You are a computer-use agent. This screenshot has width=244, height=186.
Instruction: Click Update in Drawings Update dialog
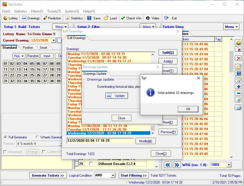coord(117,95)
